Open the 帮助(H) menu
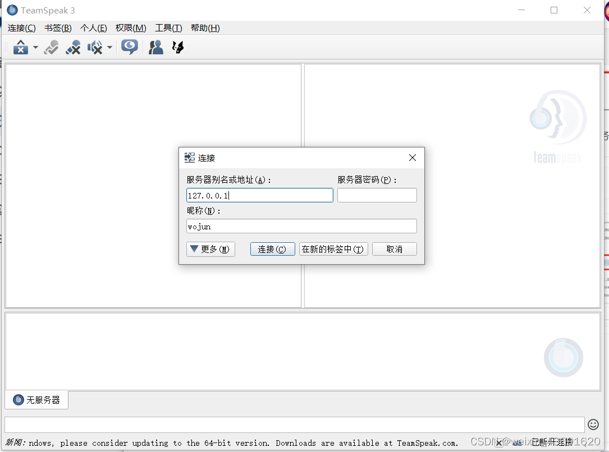 pos(205,28)
